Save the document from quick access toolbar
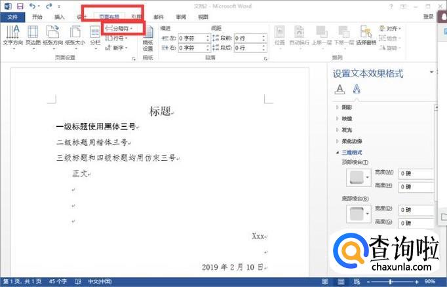Viewport: 447px width, 287px height. tap(20, 6)
